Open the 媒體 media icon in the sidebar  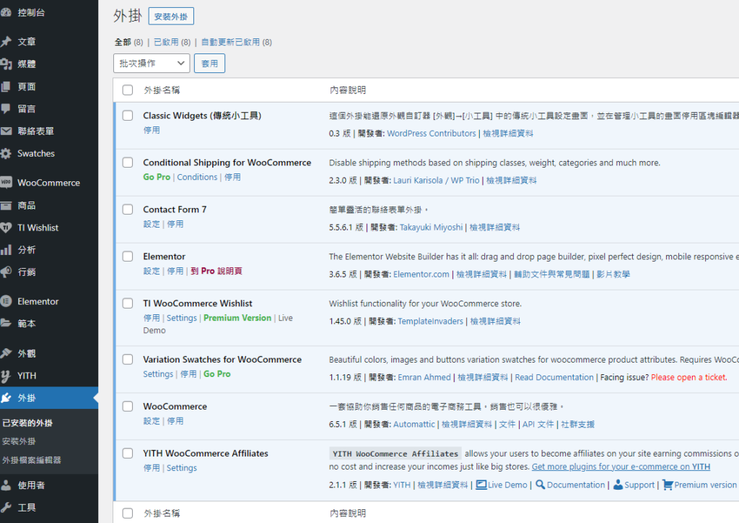[x=6, y=64]
